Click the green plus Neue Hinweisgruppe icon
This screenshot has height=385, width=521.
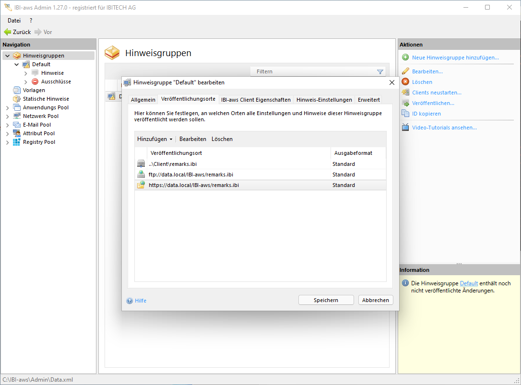tap(405, 58)
